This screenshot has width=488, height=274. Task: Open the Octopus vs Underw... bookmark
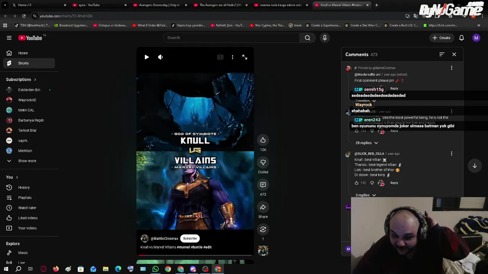[x=109, y=25]
